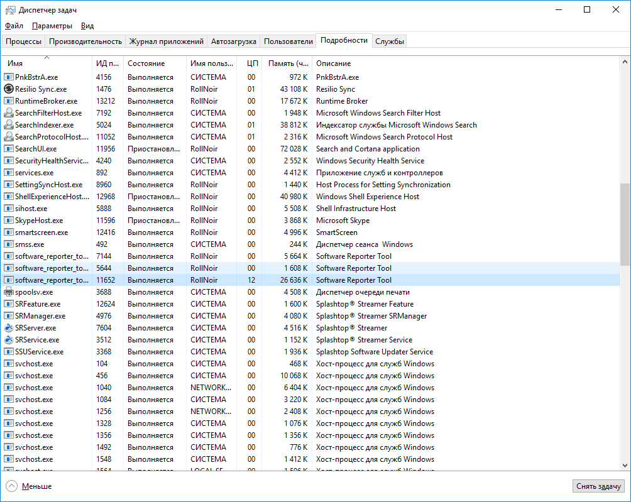Click the SearchIndexer.exe icon

pyautogui.click(x=8, y=124)
